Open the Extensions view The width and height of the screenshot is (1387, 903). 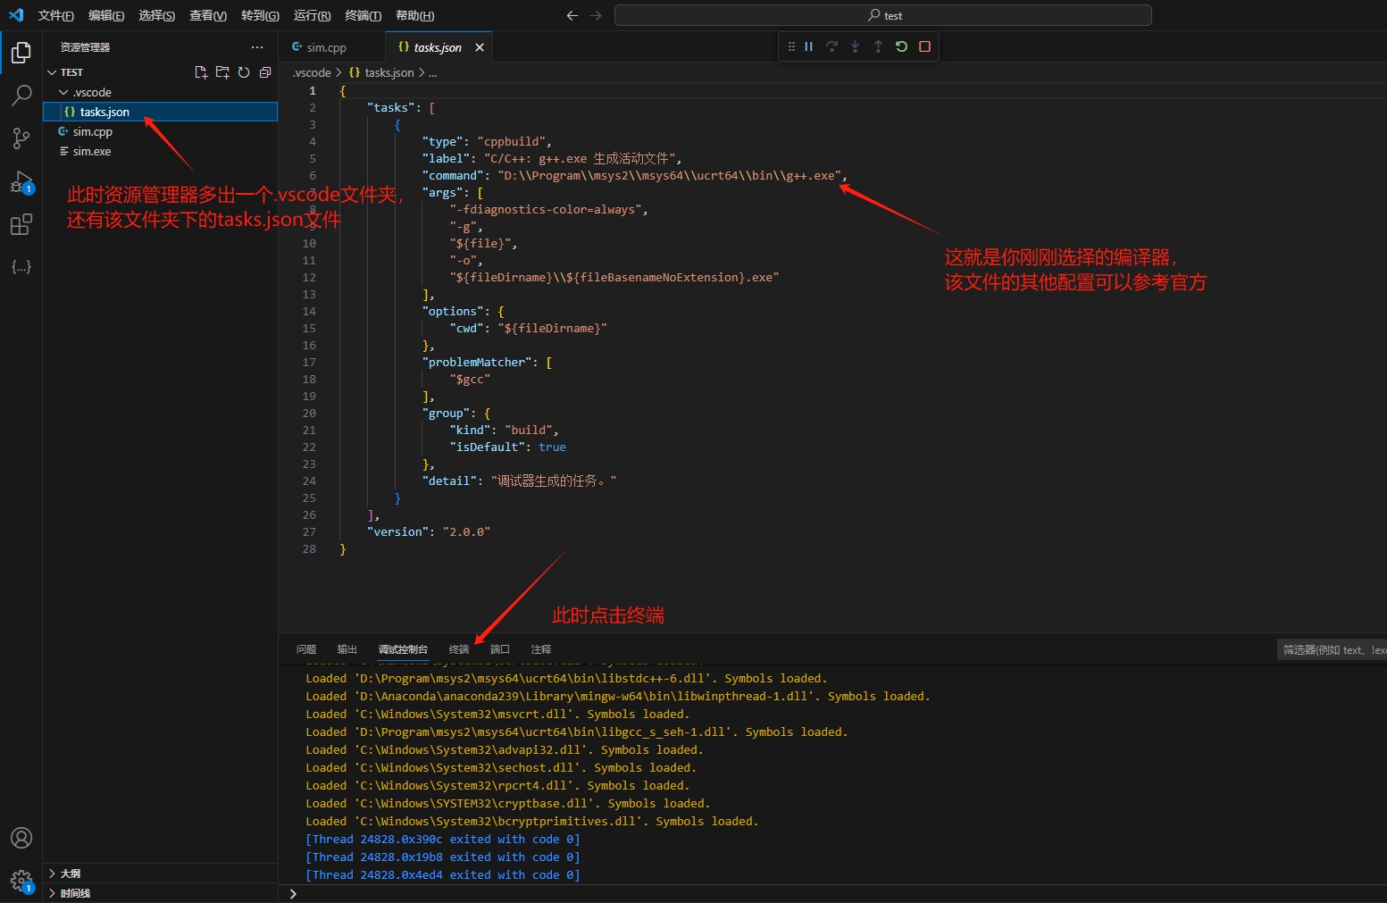(x=21, y=224)
